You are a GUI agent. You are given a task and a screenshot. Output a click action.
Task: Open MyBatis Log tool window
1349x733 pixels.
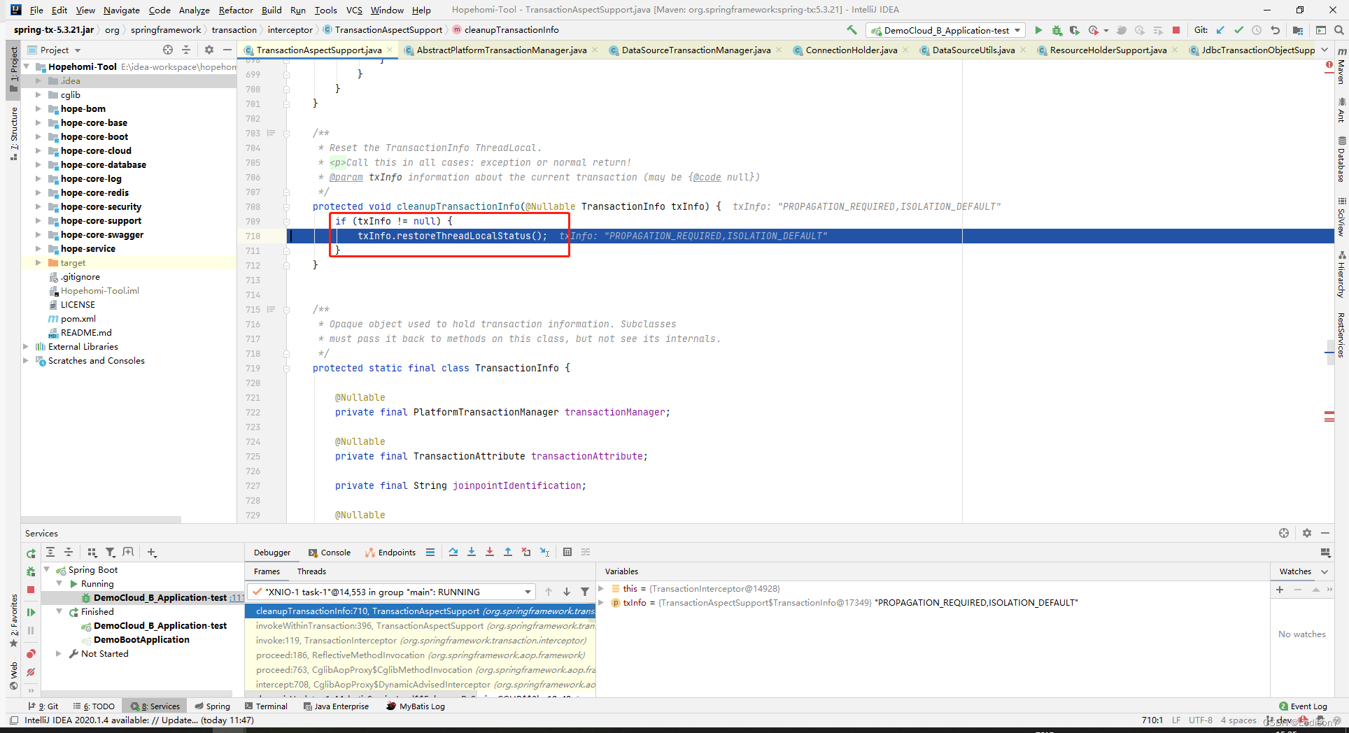(x=416, y=706)
